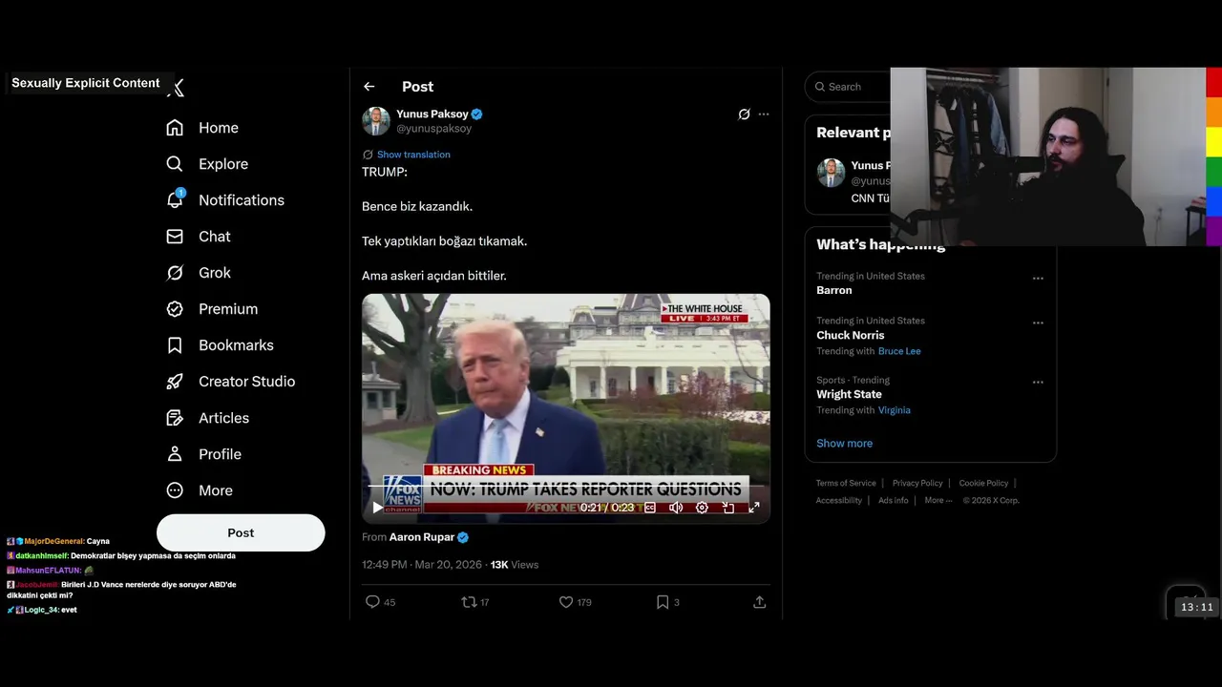Select the Bookmarks menu label
1222x687 pixels.
coord(236,345)
